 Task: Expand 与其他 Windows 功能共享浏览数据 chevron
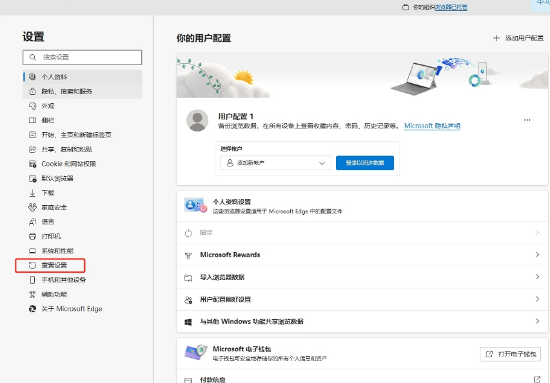click(x=537, y=321)
